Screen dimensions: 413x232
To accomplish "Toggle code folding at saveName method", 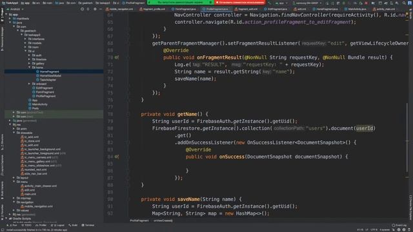I will pos(128,199).
